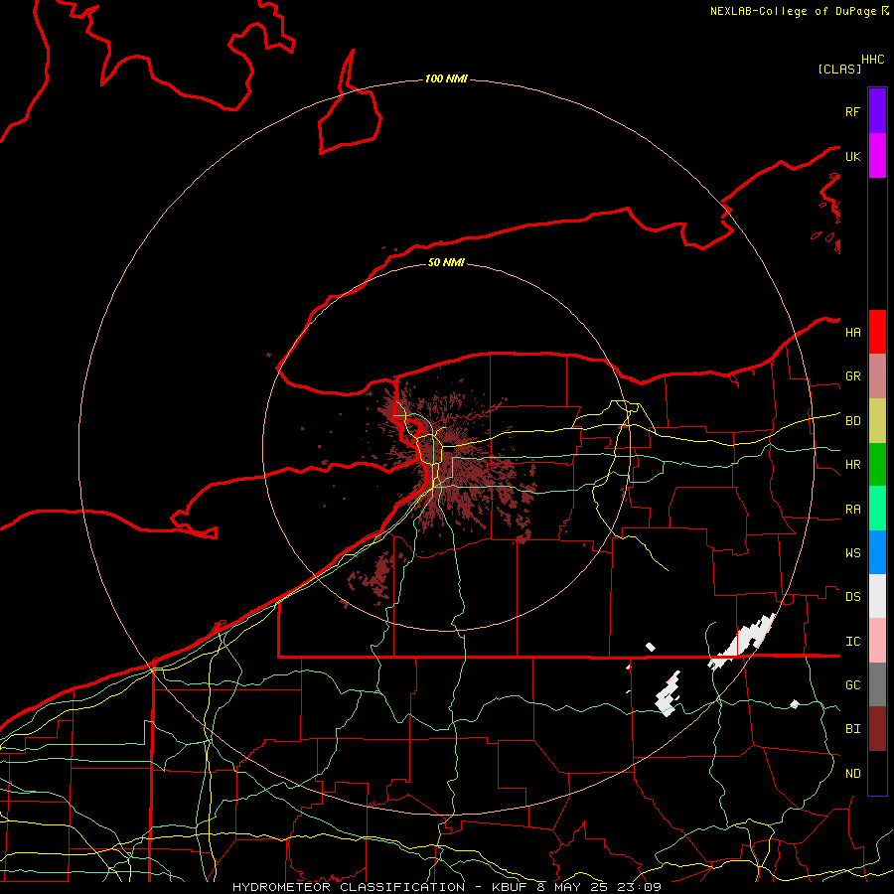The height and width of the screenshot is (894, 894).
Task: Click the UK magenta legend swatch
Action: click(x=877, y=156)
